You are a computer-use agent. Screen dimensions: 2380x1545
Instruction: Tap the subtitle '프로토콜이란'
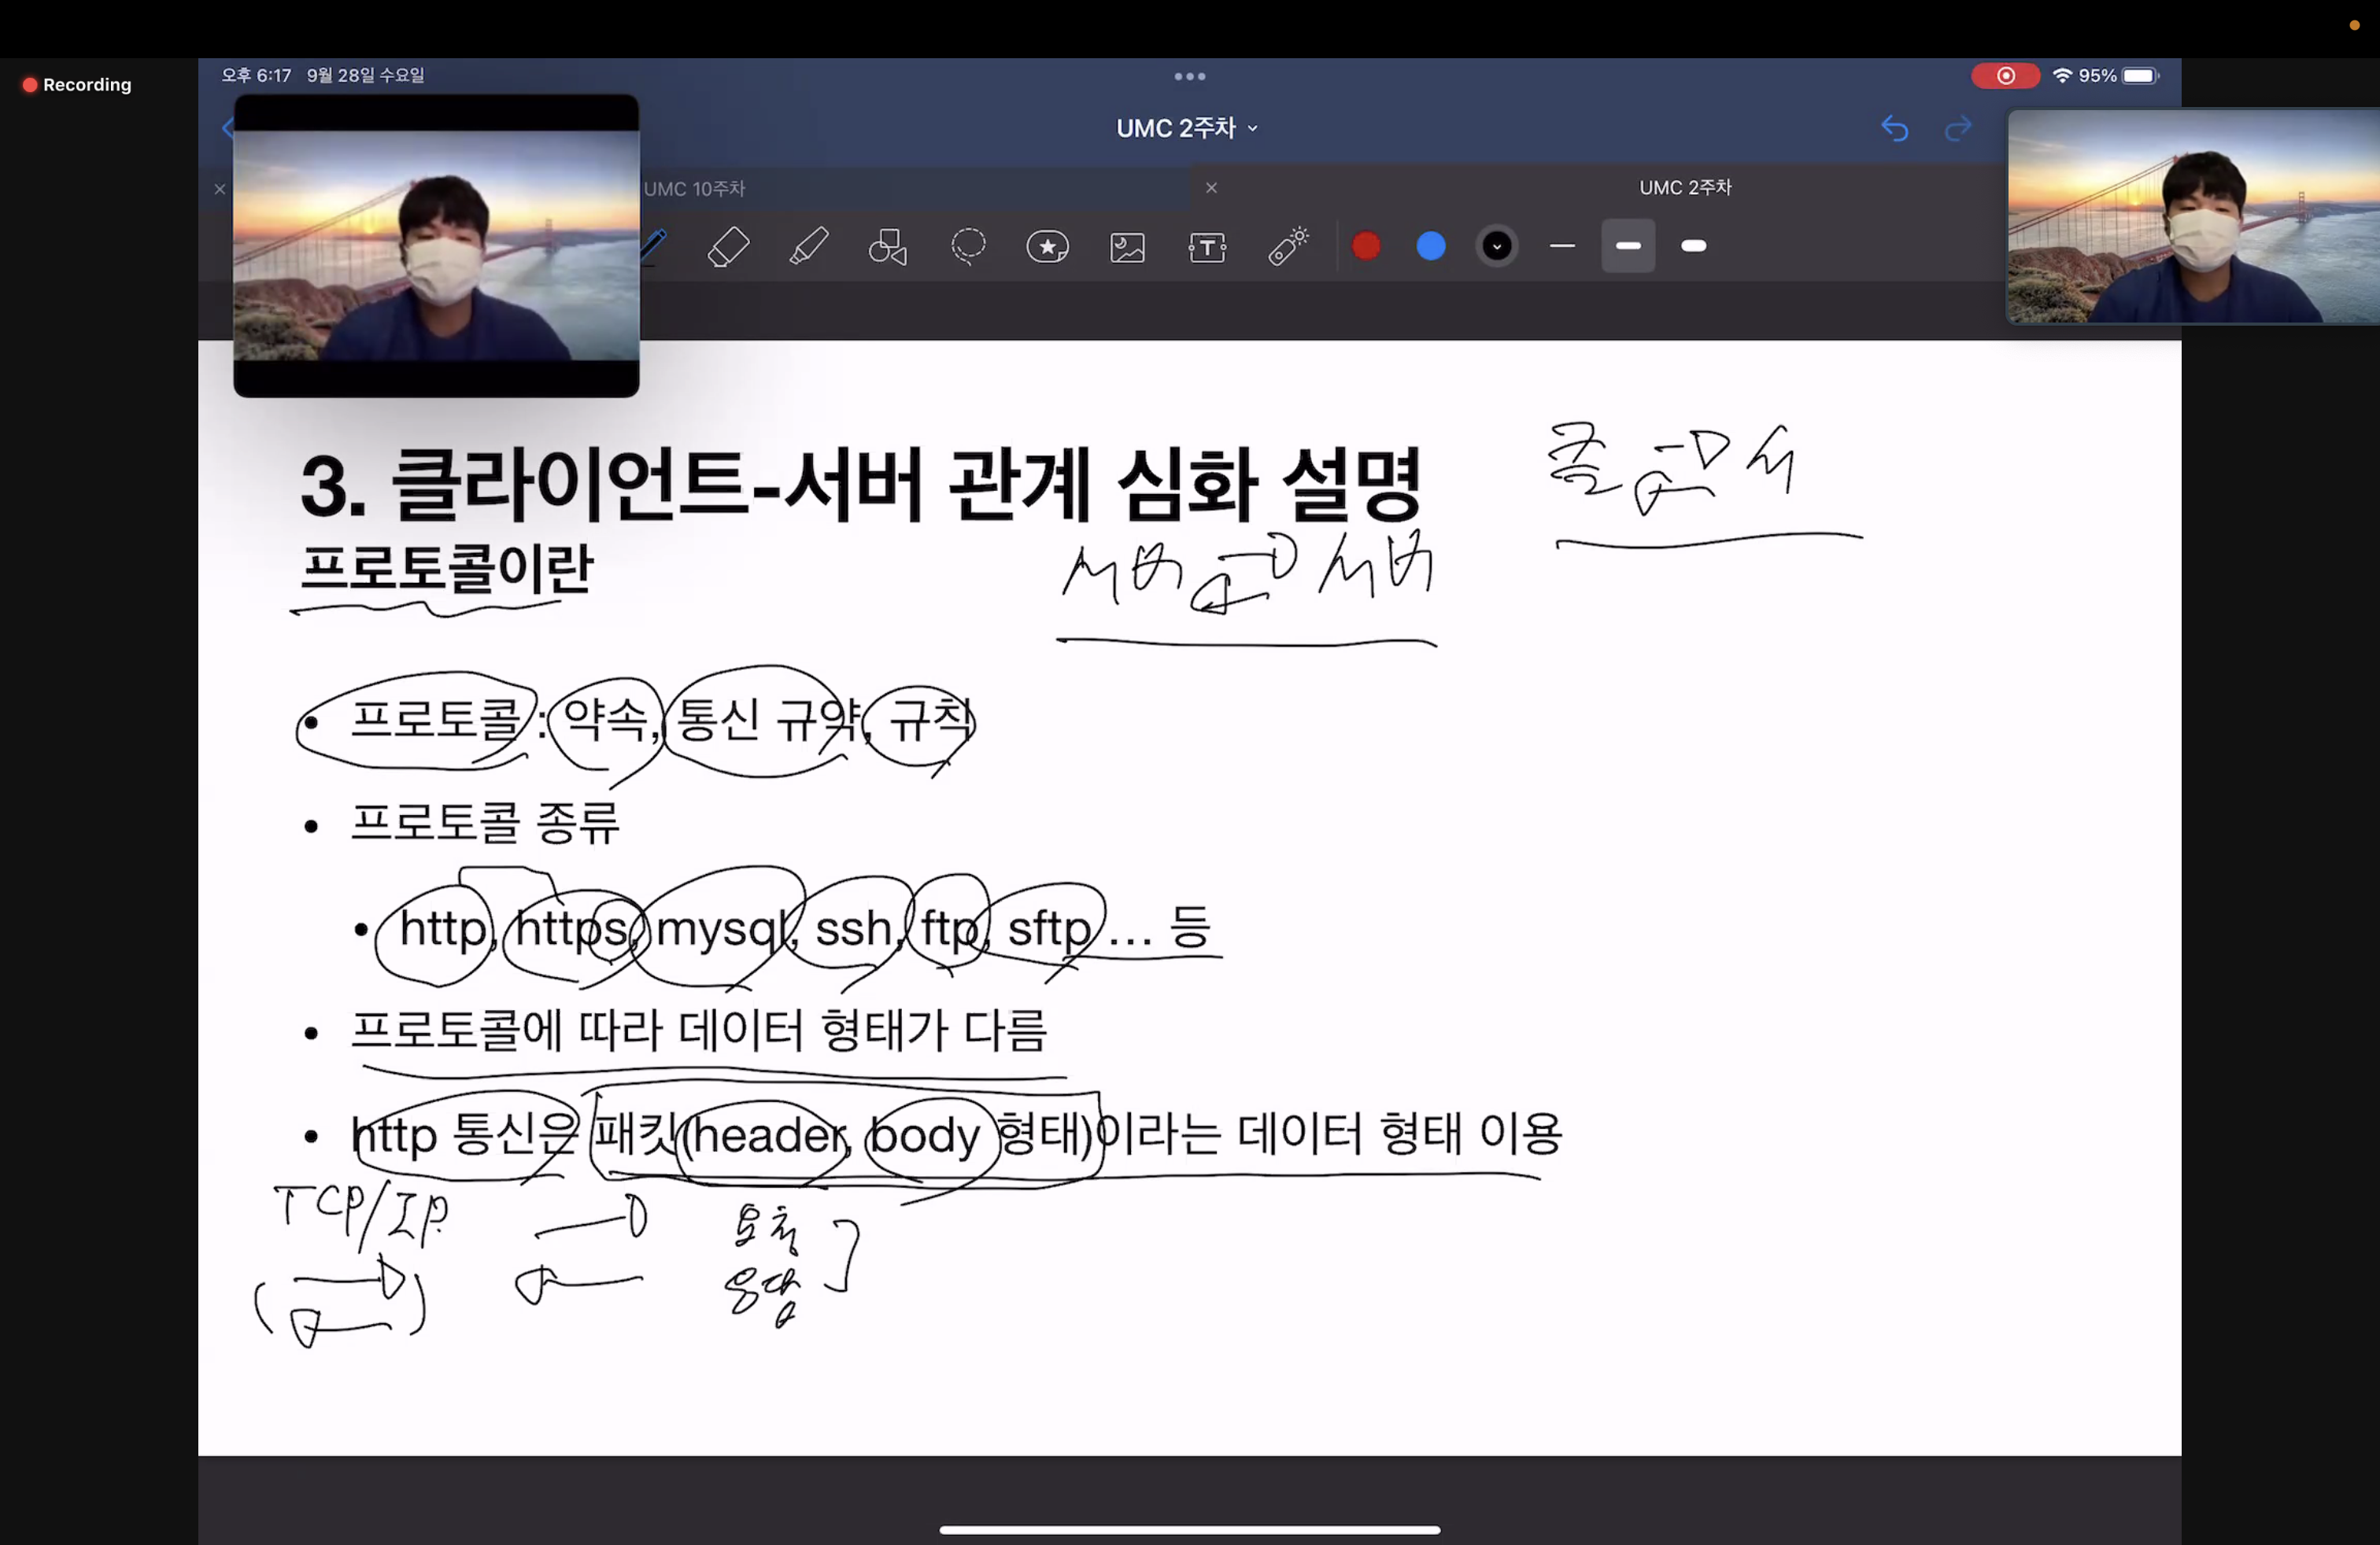[446, 569]
